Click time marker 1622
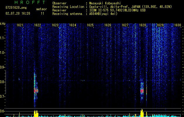 coord(37,25)
